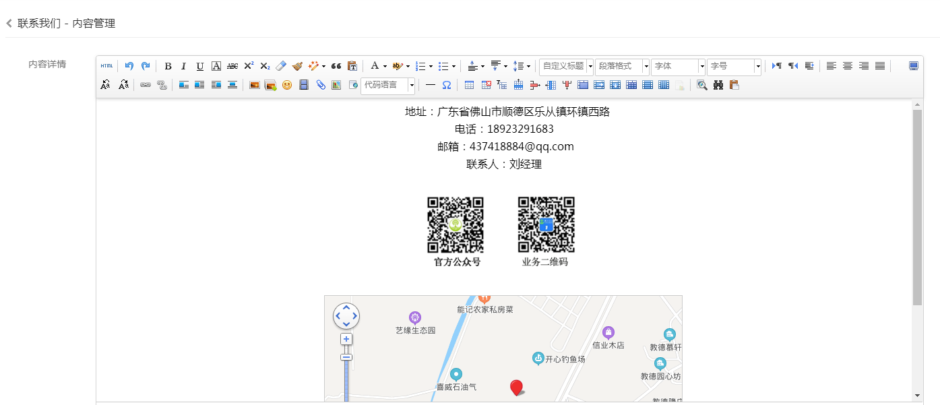
Task: Set right-to-left text direction
Action: [x=793, y=66]
